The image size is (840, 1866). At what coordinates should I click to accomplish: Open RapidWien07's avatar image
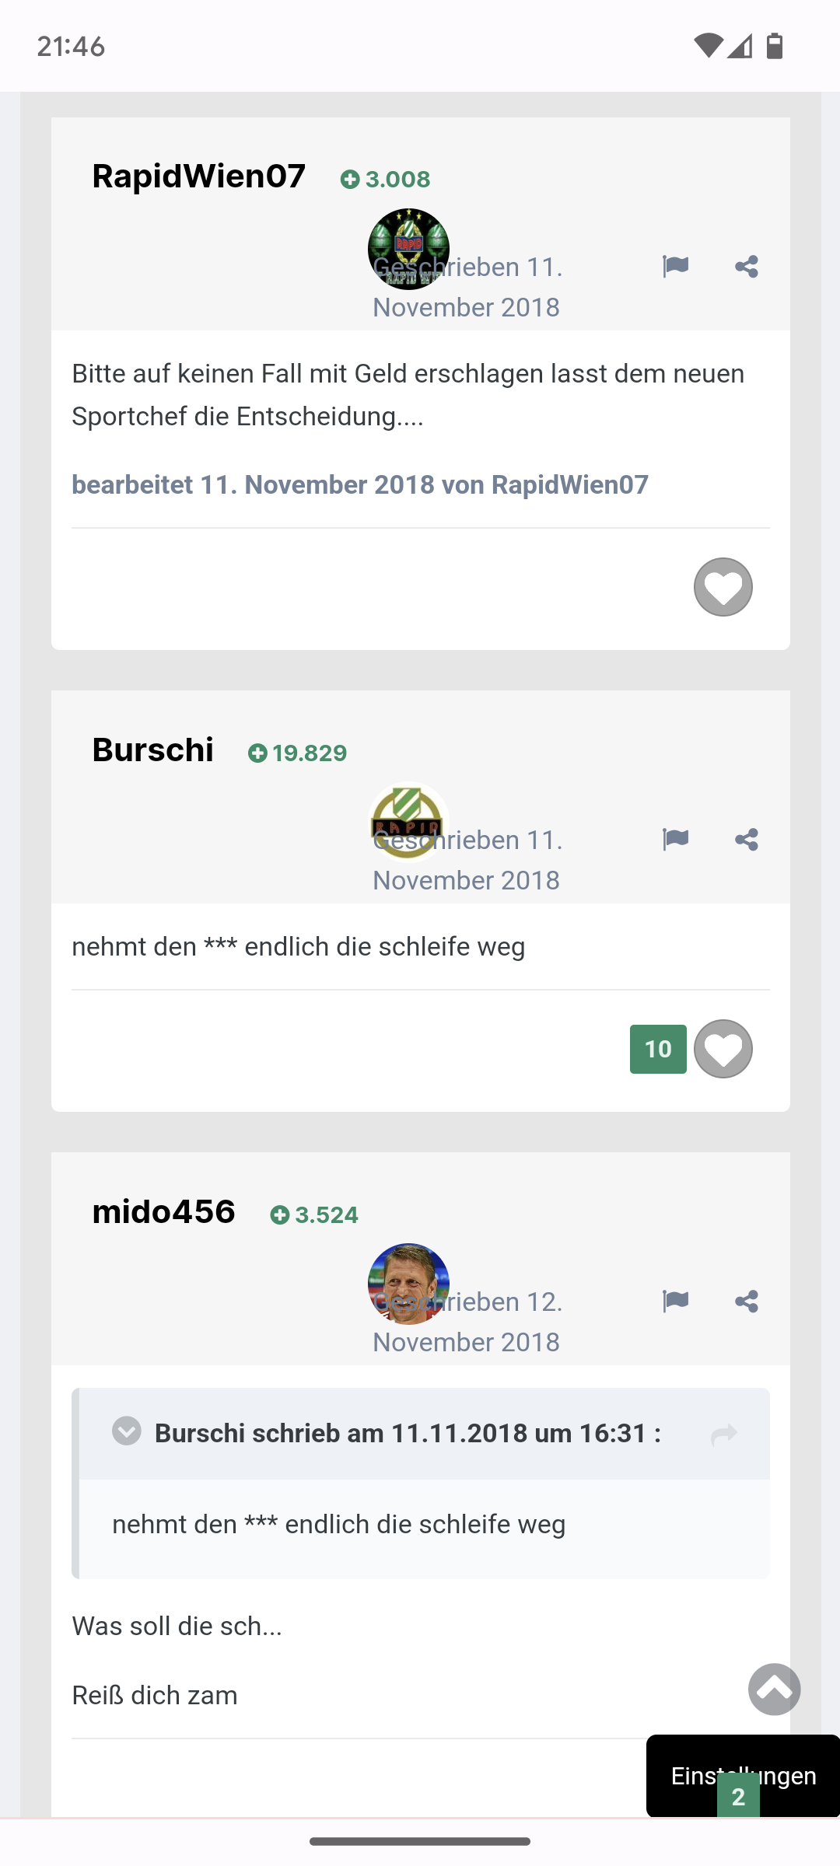click(408, 249)
